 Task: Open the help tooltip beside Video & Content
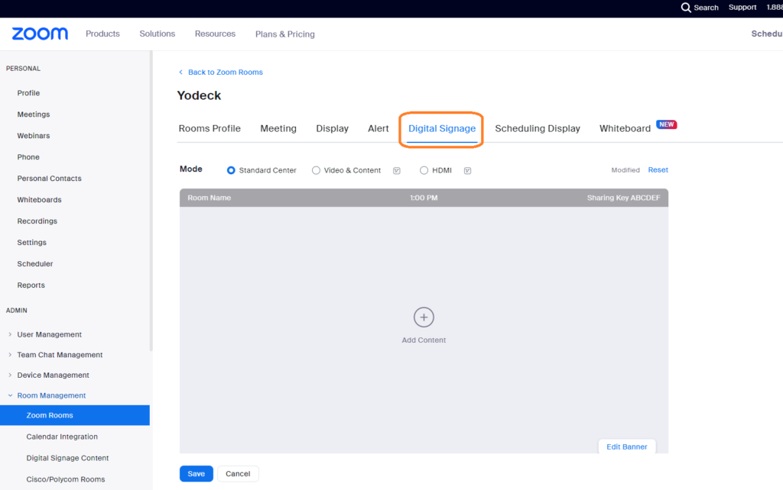(397, 170)
